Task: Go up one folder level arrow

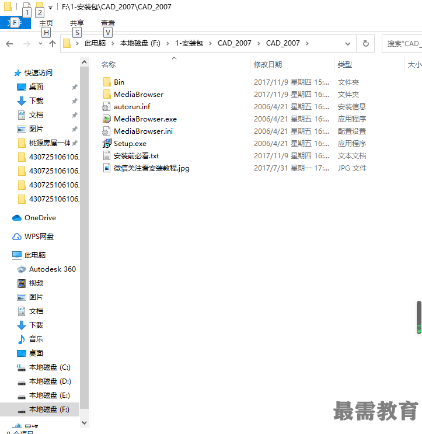Action: click(53, 43)
